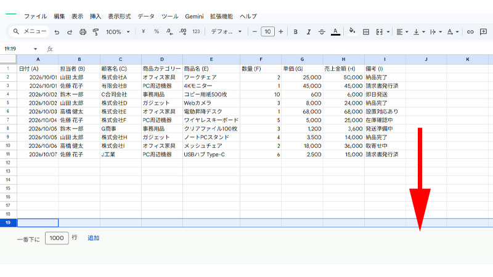493x277 pixels.
Task: Click the row count field showing 1000
Action: pos(57,238)
